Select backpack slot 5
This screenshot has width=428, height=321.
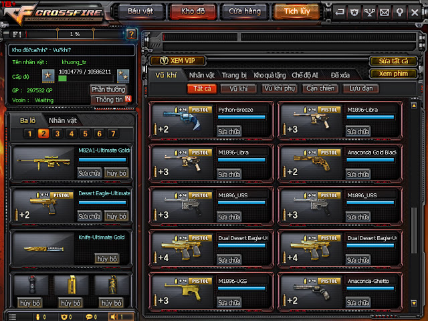click(85, 134)
